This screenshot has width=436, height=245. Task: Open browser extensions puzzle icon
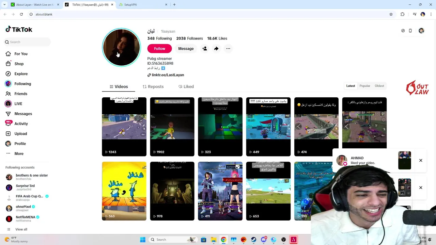coord(402,14)
